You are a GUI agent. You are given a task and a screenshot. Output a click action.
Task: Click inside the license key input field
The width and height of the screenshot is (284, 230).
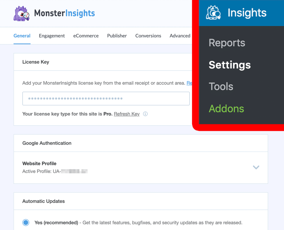coord(106,98)
